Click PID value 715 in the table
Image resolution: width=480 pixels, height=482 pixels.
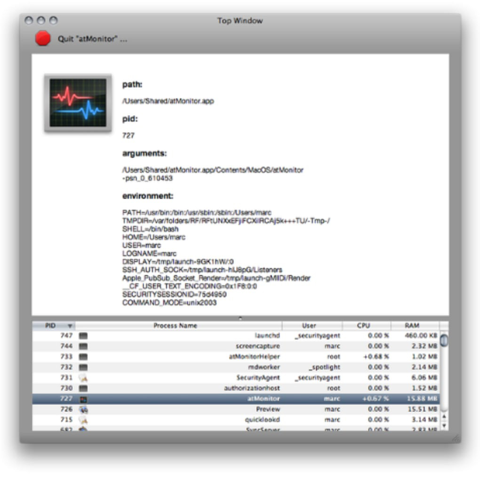(x=66, y=420)
